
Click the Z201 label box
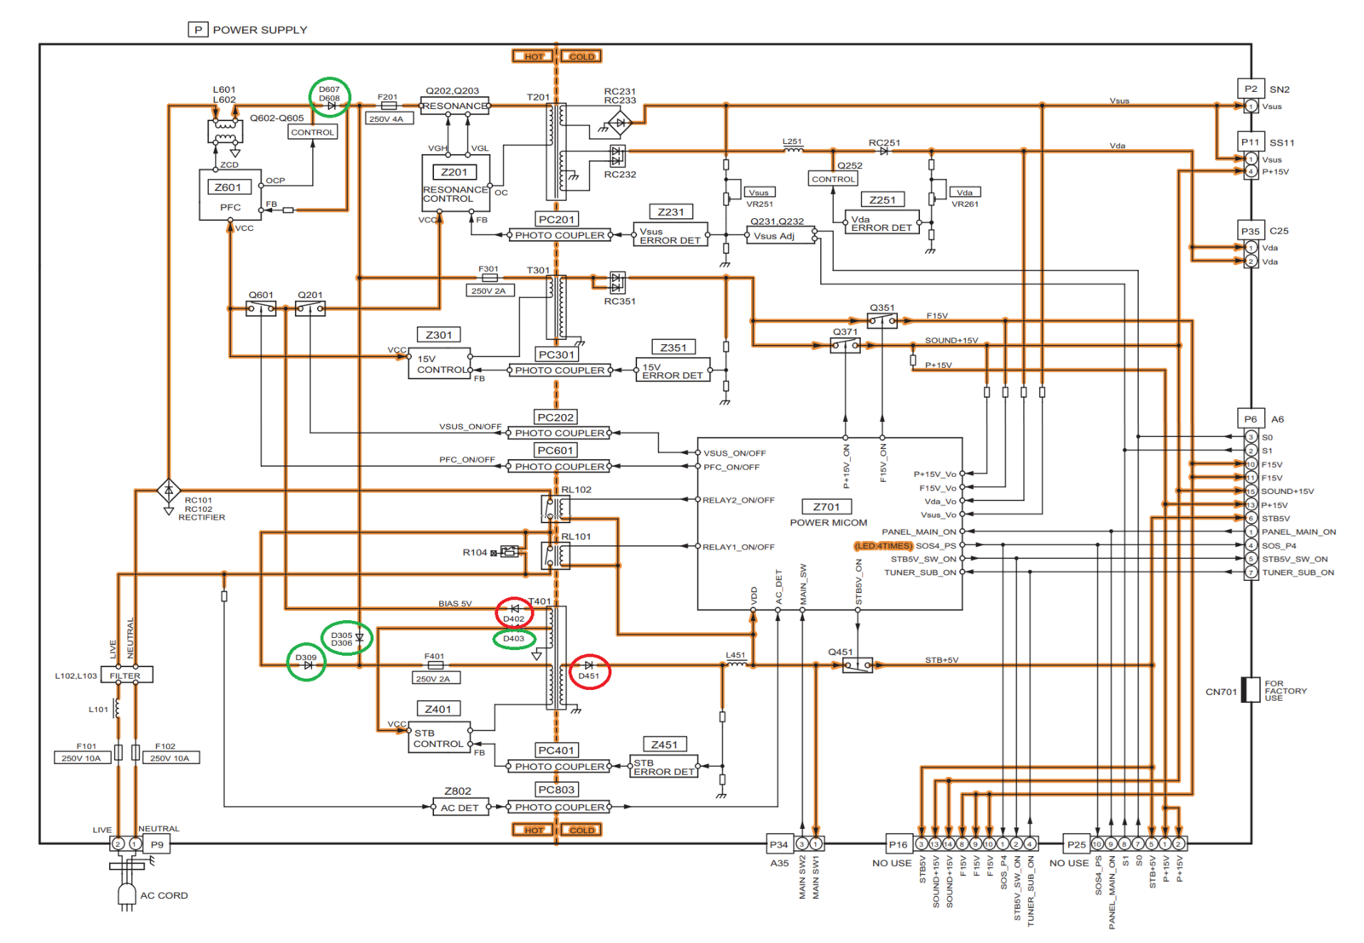(x=454, y=172)
